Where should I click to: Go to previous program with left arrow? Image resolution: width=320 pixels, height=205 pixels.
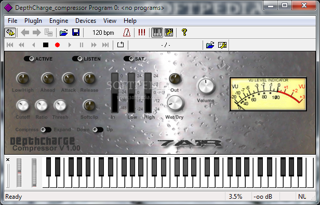pos(25,32)
